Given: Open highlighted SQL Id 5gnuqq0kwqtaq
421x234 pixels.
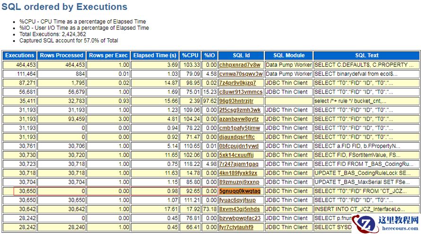Looking at the screenshot, I should coord(240,191).
